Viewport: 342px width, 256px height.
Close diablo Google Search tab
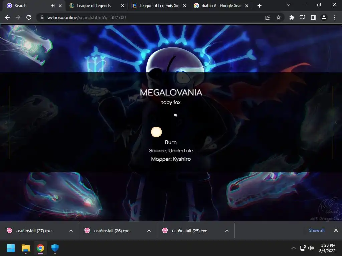coord(247,6)
